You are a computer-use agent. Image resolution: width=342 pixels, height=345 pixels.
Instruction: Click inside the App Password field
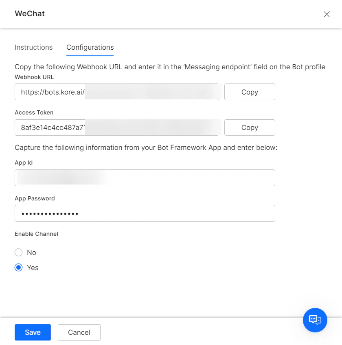pos(145,213)
